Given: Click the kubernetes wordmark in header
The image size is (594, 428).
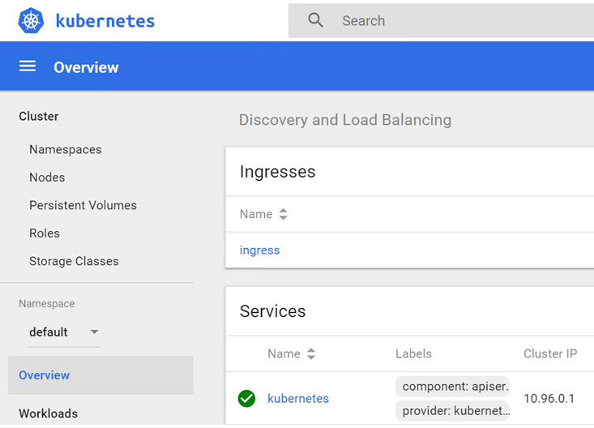Looking at the screenshot, I should pos(105,21).
